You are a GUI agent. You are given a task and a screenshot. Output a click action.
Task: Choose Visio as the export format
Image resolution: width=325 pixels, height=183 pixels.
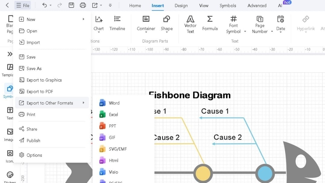(114, 172)
